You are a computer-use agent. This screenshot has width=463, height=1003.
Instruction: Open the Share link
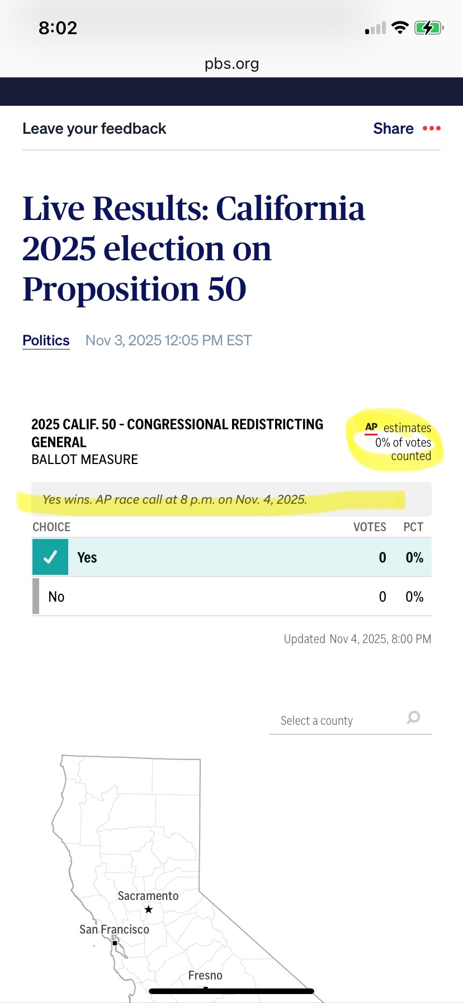[393, 129]
